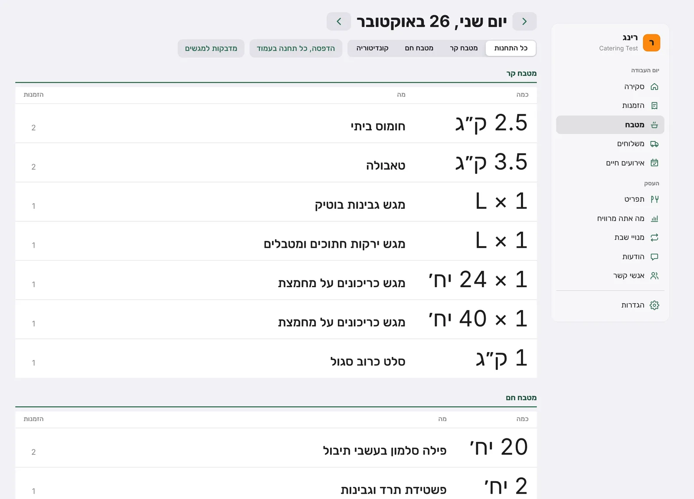The width and height of the screenshot is (694, 499).
Task: Select the מגש ירקות חתוכים ומטבלים row
Action: (276, 241)
